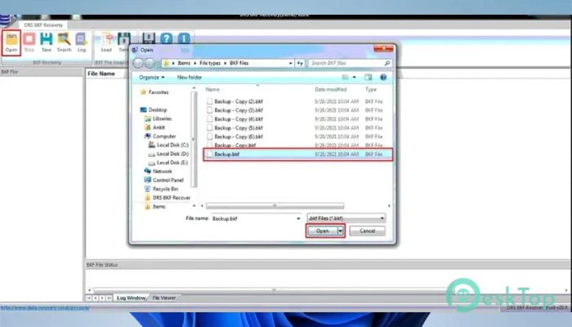This screenshot has width=572, height=327.
Task: Click the blue question mark Help icon
Action: (x=167, y=38)
